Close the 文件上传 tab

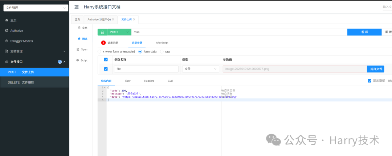point(134,20)
